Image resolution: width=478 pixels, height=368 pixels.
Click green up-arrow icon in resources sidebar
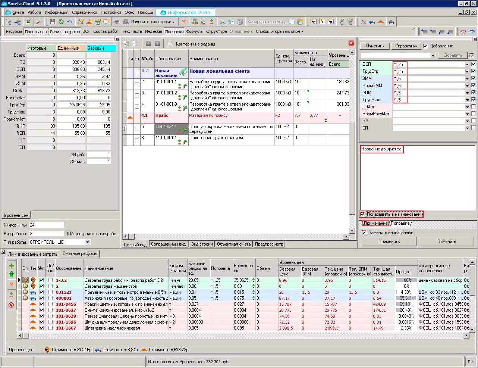click(12, 274)
